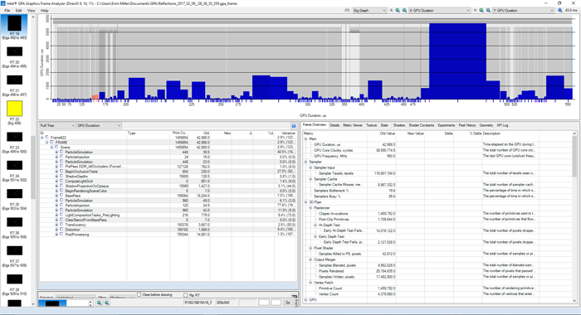Open the Erg Graph type dropdown
Image resolution: width=581 pixels, height=315 pixels.
[x=369, y=11]
